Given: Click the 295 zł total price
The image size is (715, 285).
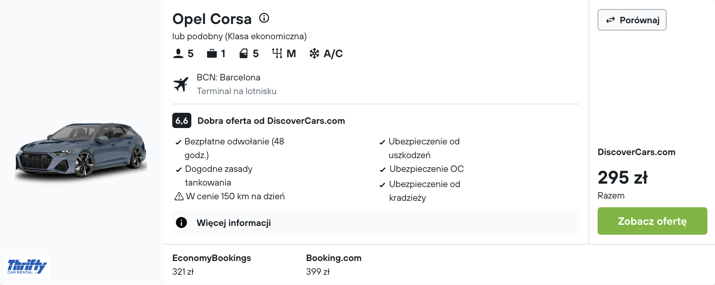Looking at the screenshot, I should point(622,177).
